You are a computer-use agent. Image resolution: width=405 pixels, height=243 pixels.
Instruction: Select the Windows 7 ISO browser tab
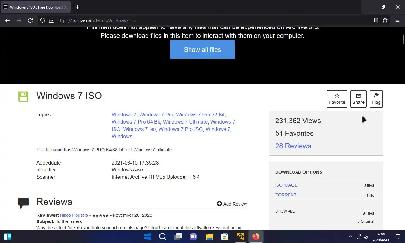coord(35,7)
